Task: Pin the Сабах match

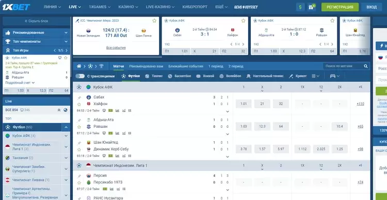Action: (79, 97)
